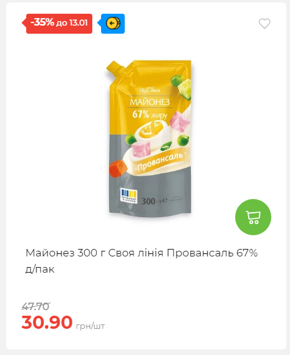Image resolution: width=290 pixels, height=355 pixels.
Task: Select the red -35% discount badge
Action: tap(57, 24)
